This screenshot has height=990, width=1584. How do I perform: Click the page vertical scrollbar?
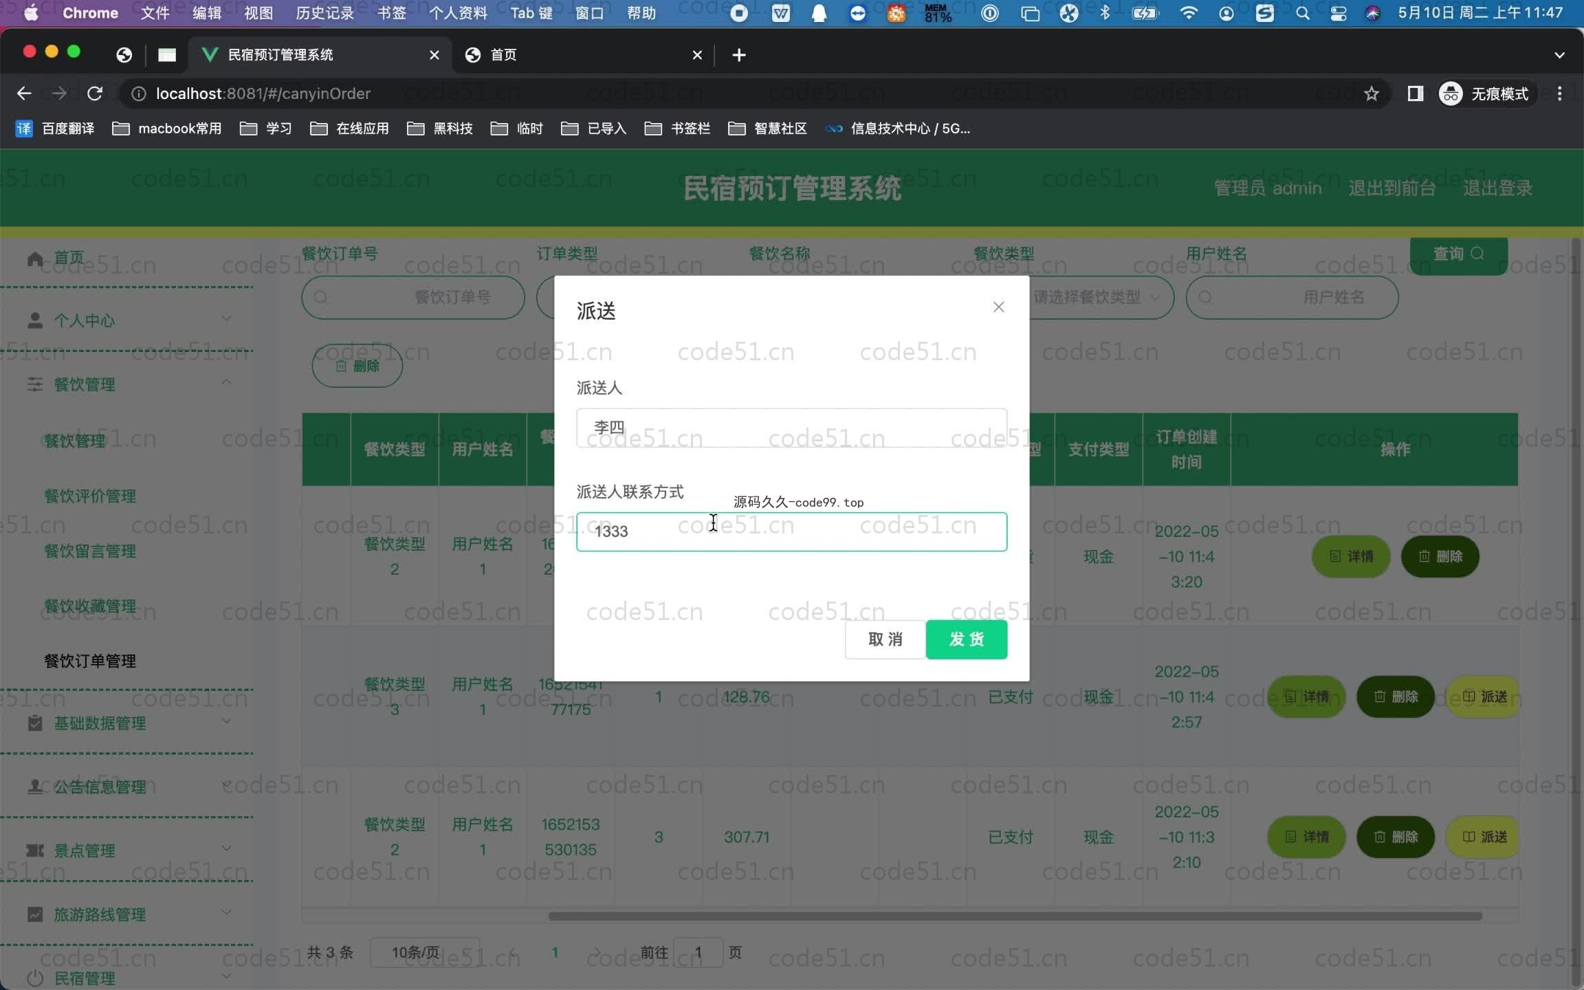(1576, 612)
